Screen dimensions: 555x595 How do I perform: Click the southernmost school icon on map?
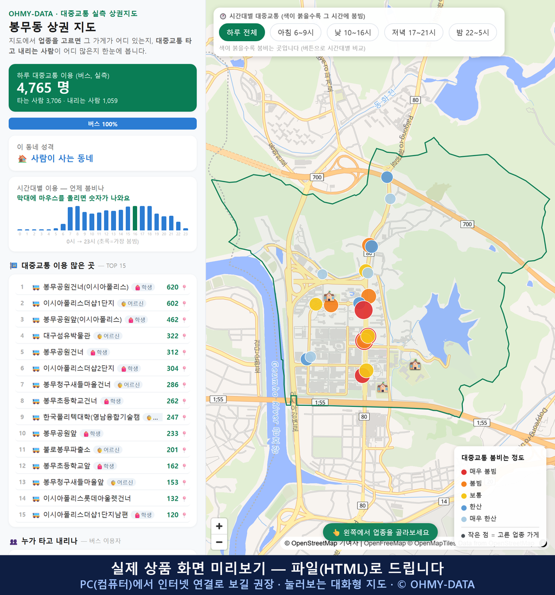[382, 387]
